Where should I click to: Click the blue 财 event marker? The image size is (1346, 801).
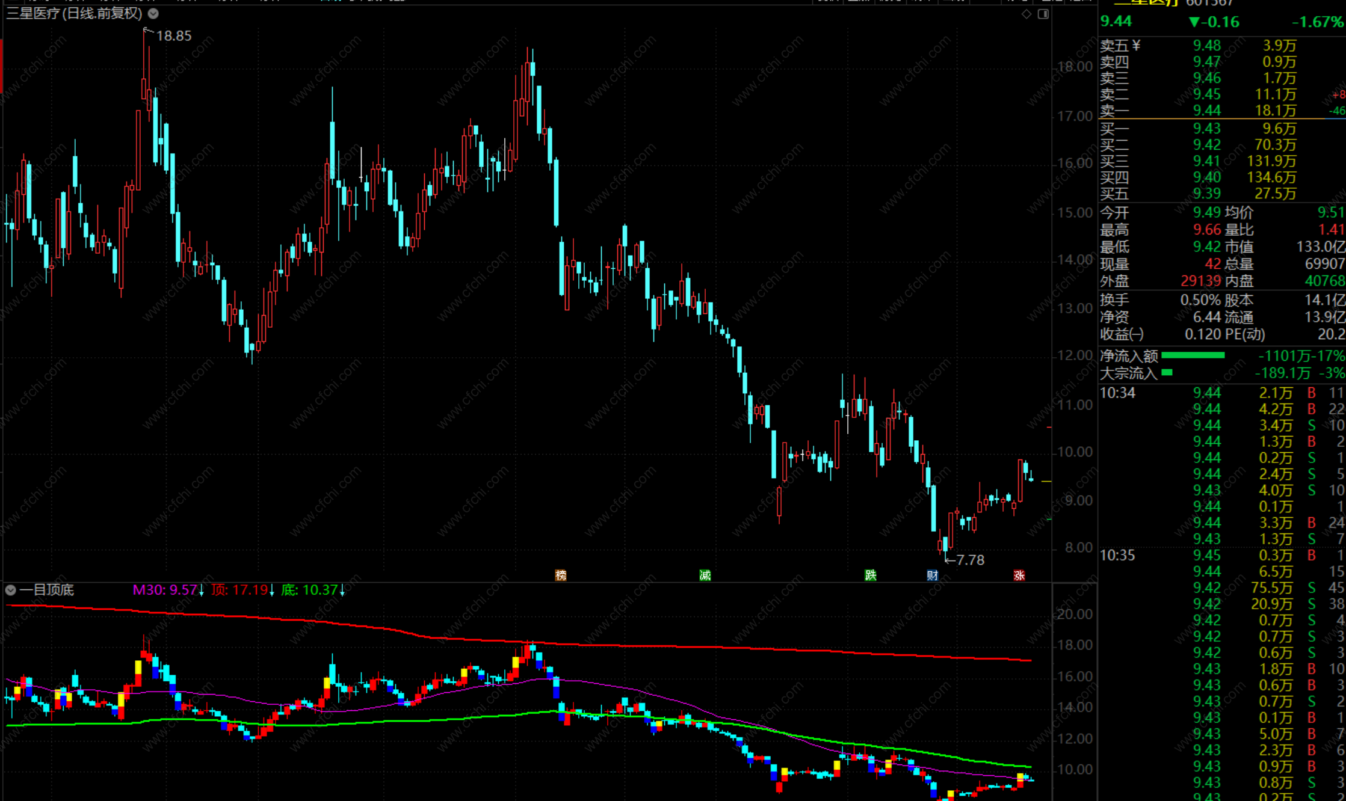point(932,575)
